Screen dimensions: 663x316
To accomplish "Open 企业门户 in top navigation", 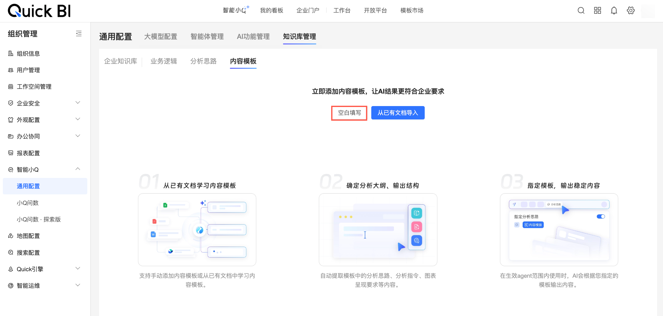I will click(308, 11).
